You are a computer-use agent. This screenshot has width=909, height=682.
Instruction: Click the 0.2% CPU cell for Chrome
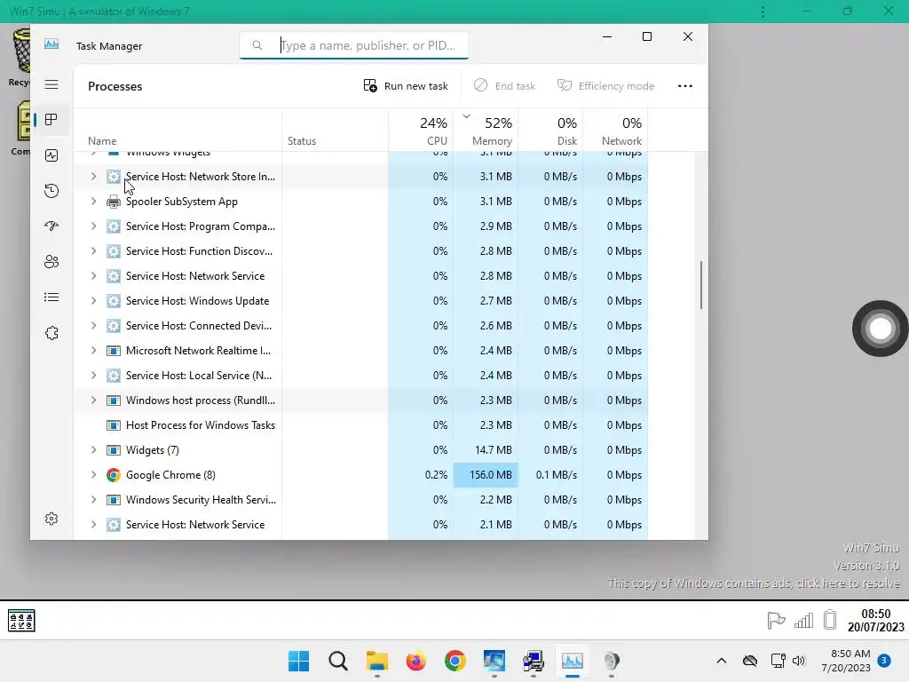(421, 475)
